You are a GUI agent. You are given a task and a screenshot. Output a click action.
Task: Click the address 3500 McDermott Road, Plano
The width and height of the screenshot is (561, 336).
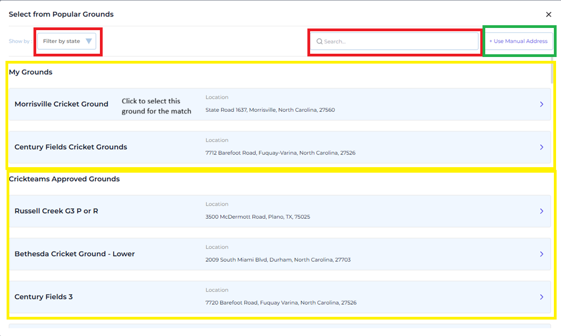pyautogui.click(x=257, y=217)
